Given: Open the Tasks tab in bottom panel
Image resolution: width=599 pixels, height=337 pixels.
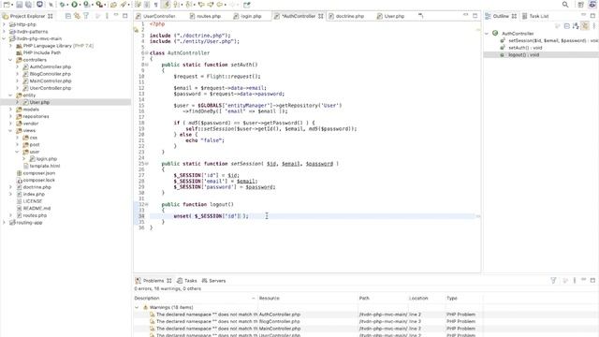Looking at the screenshot, I should pyautogui.click(x=187, y=281).
